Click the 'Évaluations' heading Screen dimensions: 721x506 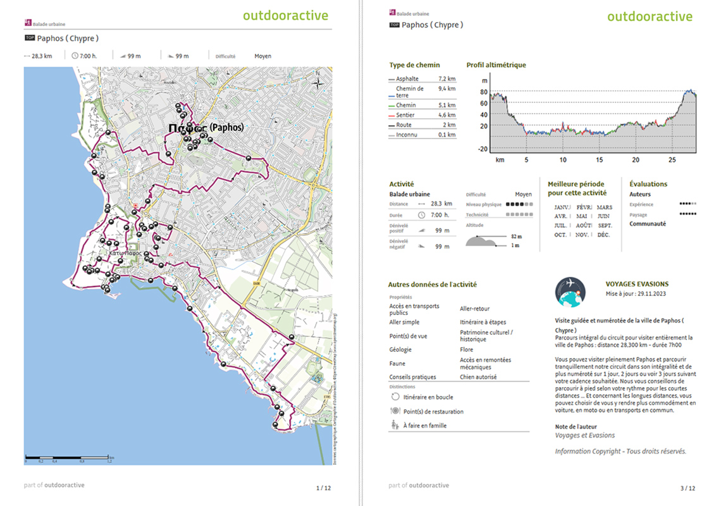(x=648, y=183)
